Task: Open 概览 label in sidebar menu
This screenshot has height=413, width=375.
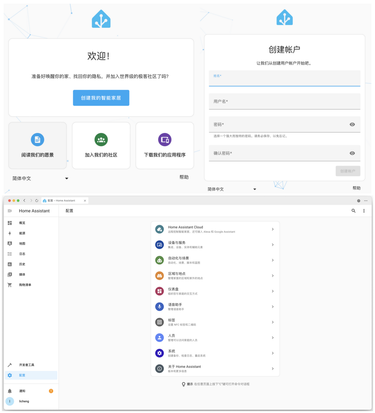Action: (22, 223)
